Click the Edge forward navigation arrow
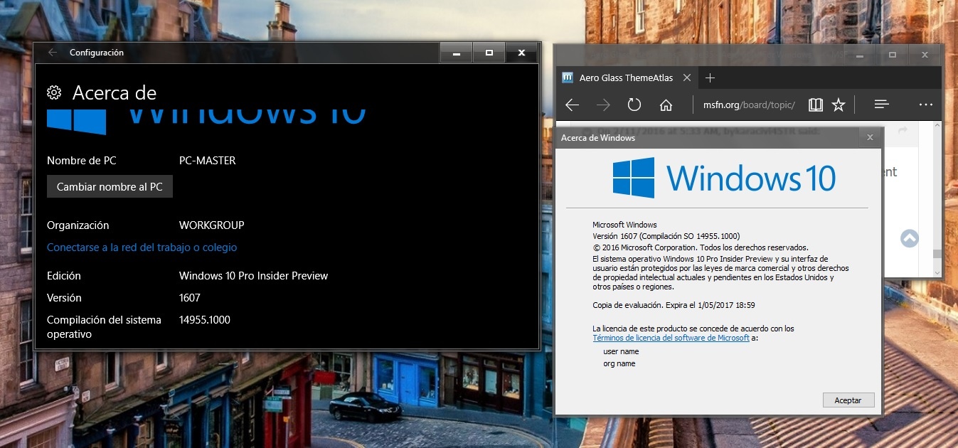The image size is (958, 448). click(604, 105)
